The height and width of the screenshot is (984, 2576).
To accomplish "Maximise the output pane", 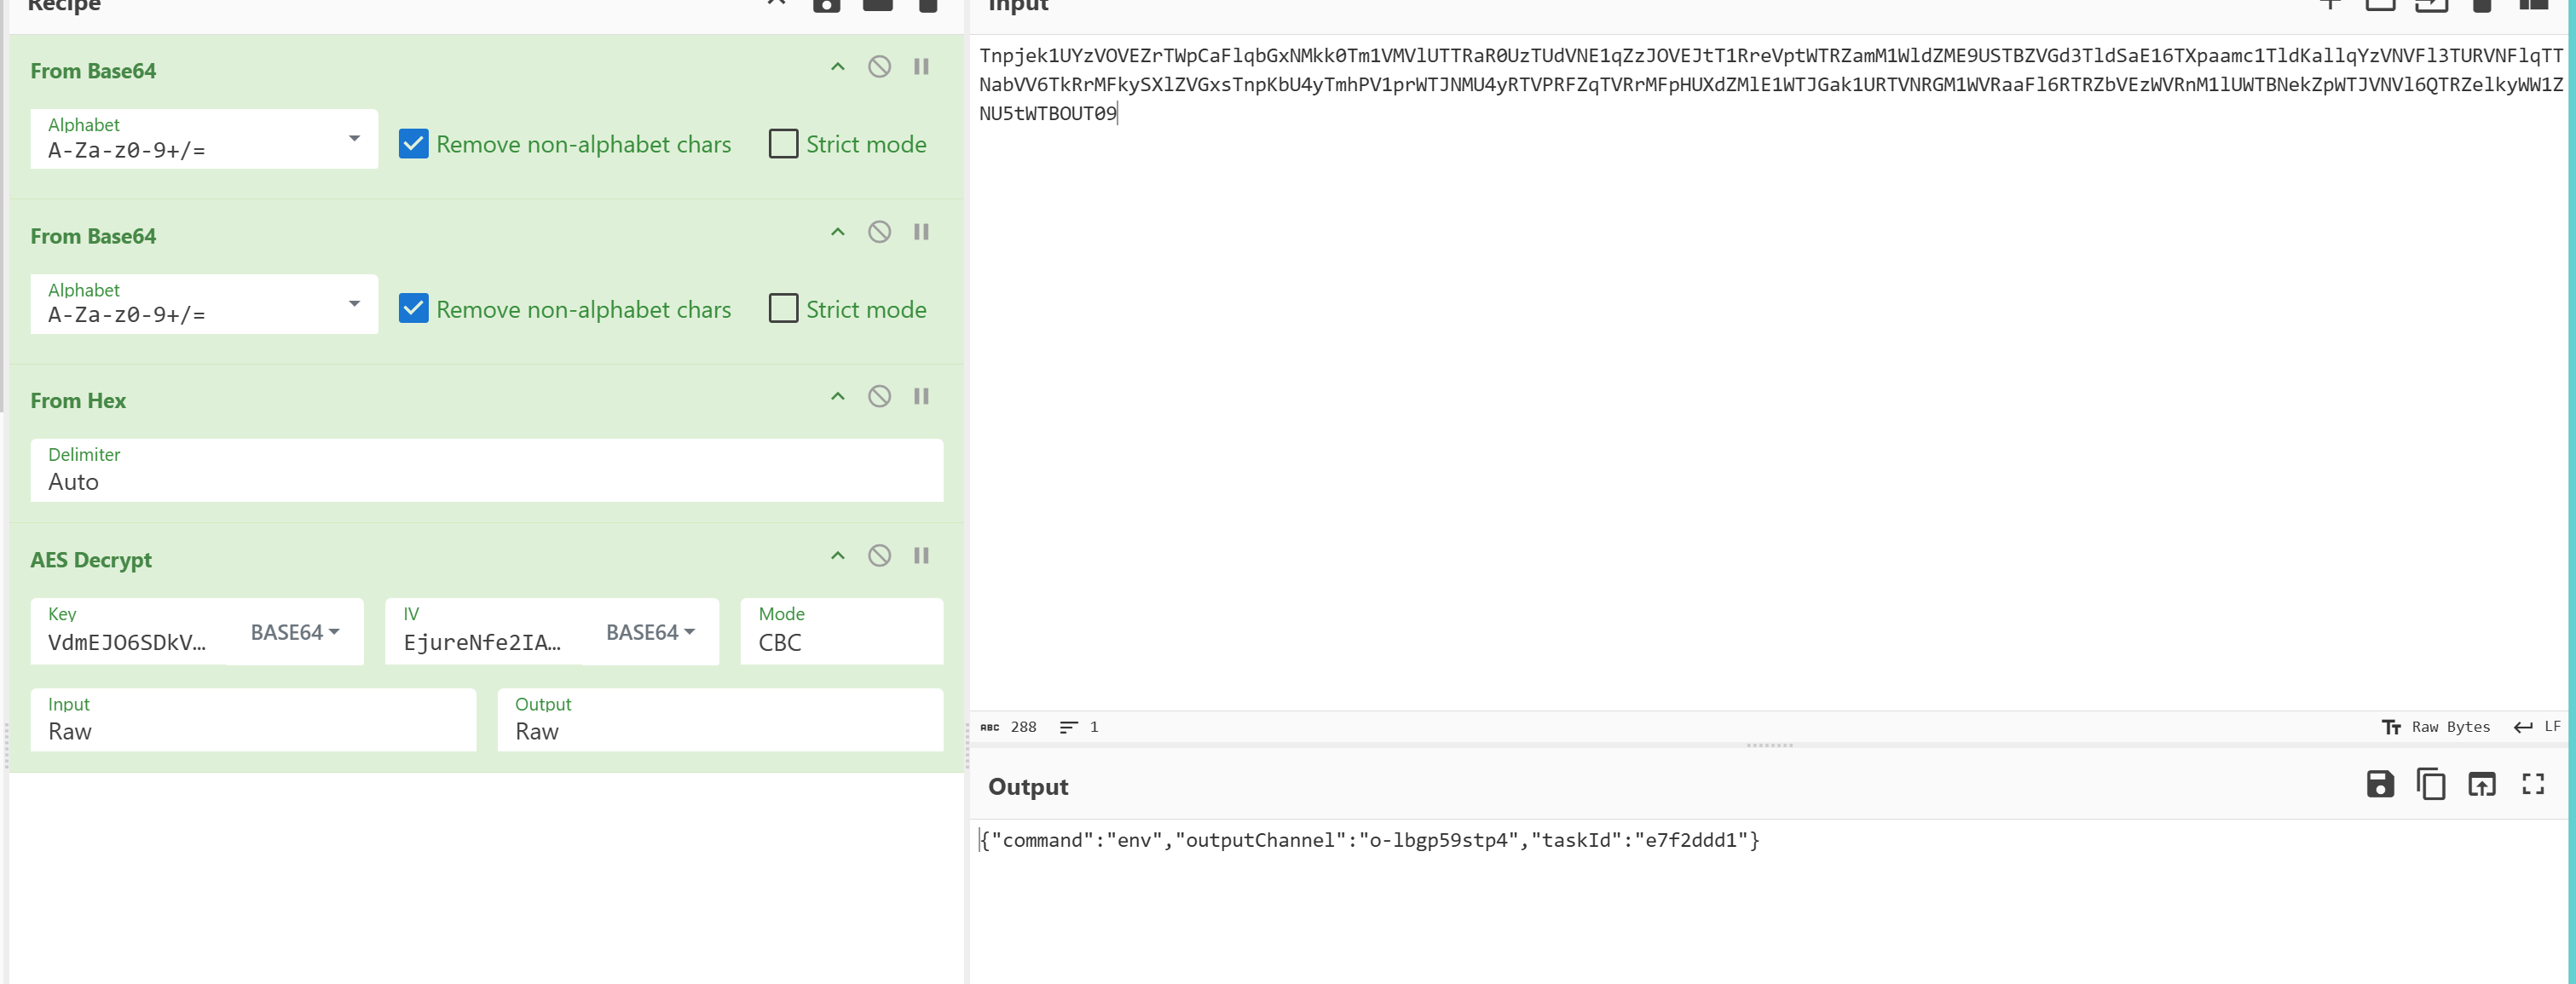I will 2533,784.
